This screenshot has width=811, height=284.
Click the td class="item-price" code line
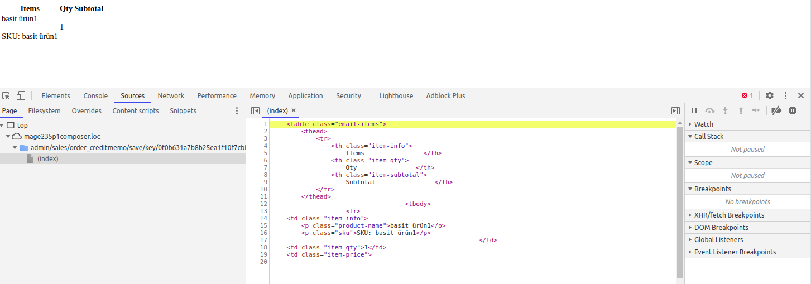(x=329, y=254)
